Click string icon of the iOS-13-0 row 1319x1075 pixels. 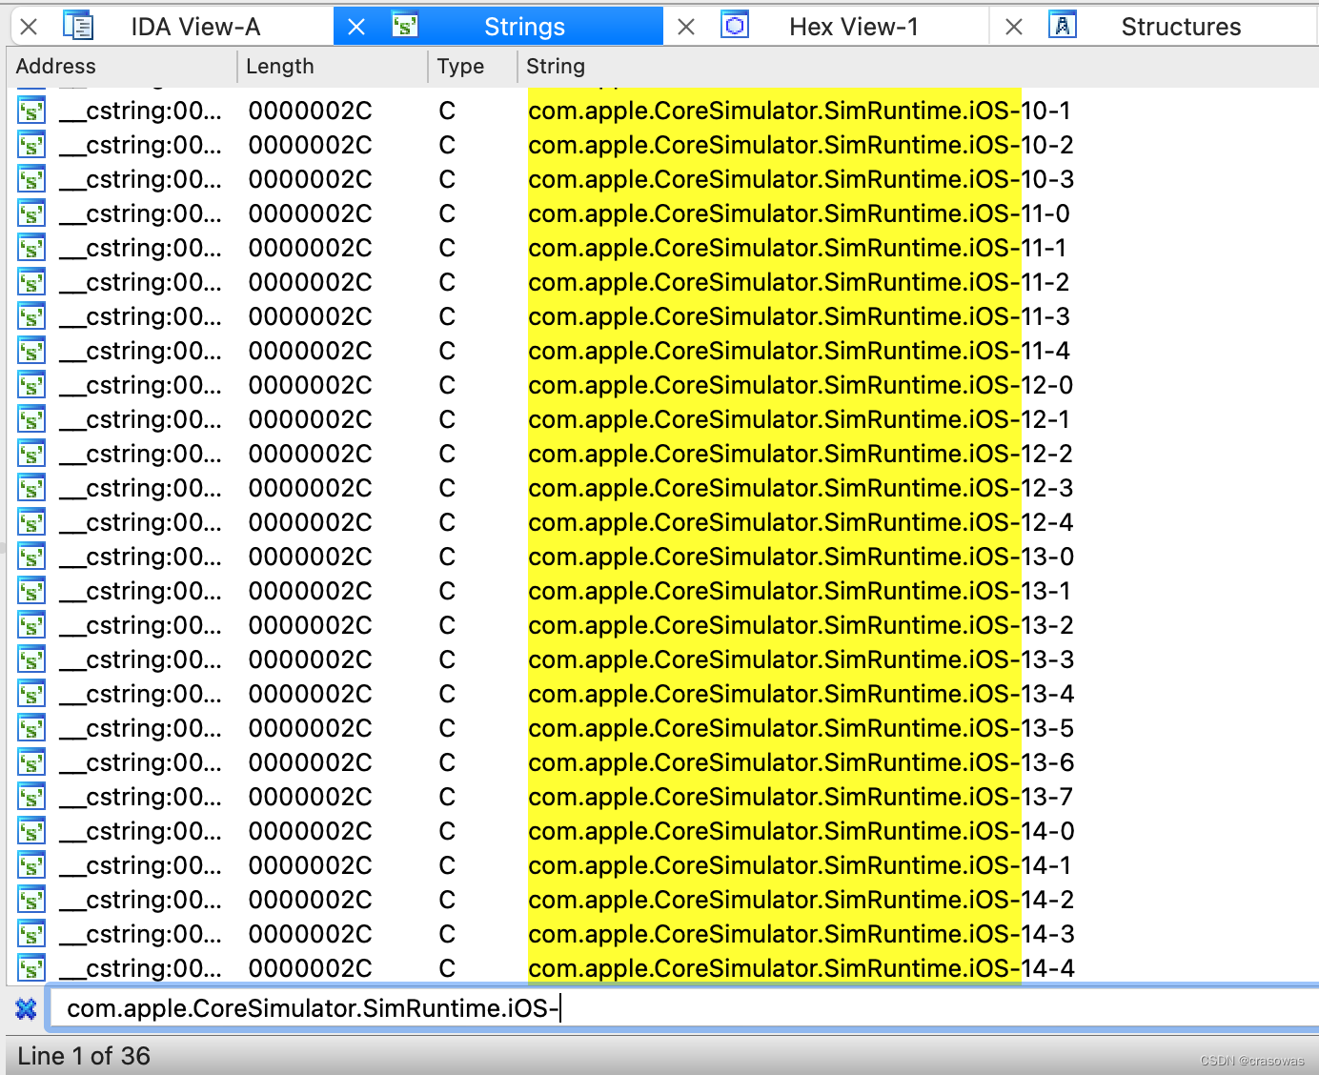(31, 557)
